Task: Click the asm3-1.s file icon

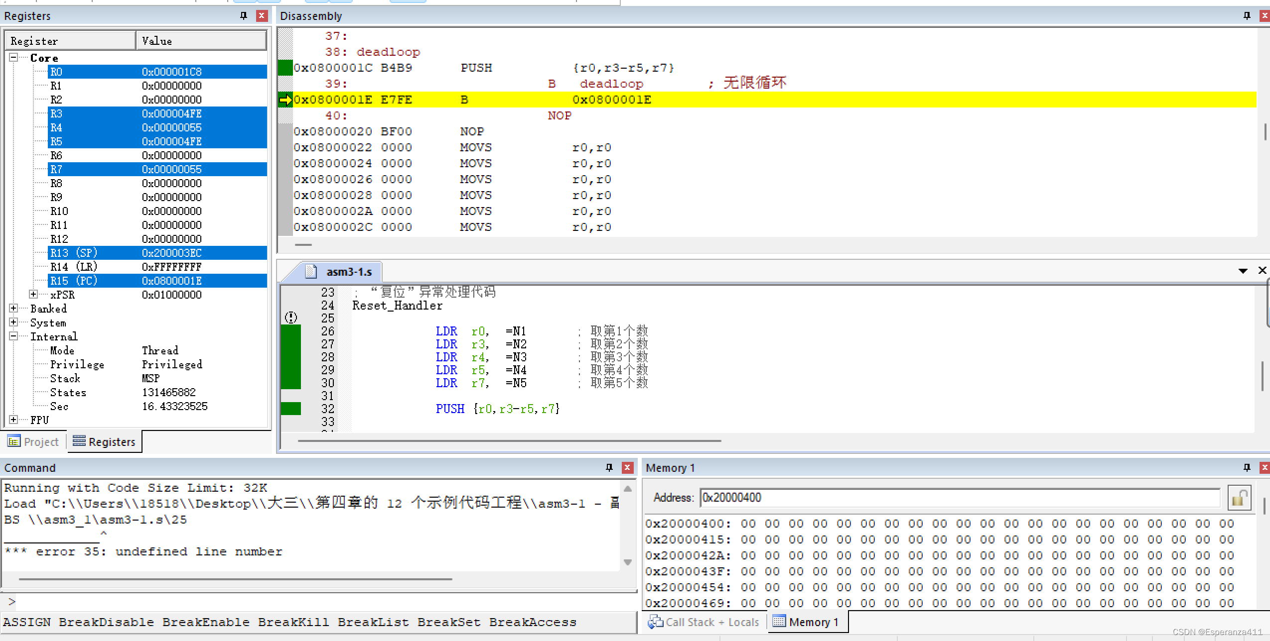Action: click(311, 272)
